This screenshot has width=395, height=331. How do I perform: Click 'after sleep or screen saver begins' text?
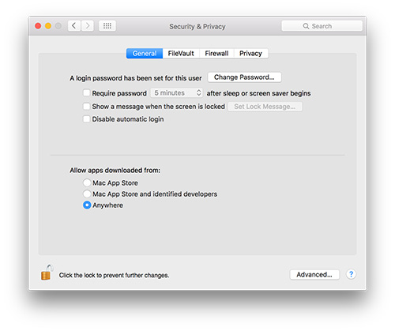point(258,93)
